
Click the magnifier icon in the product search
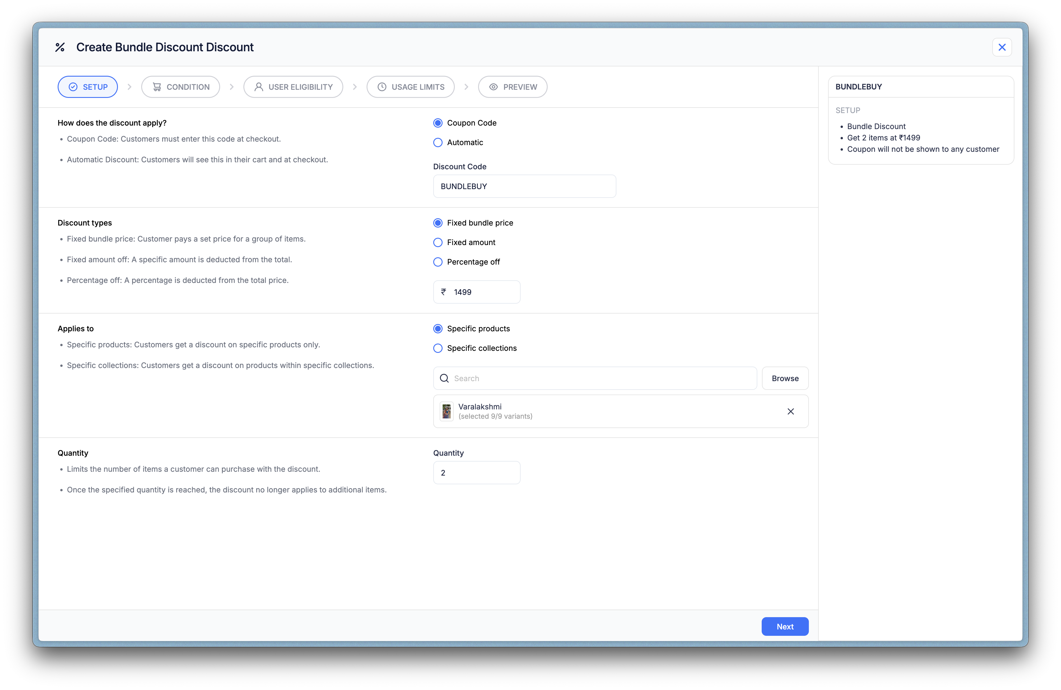(444, 378)
